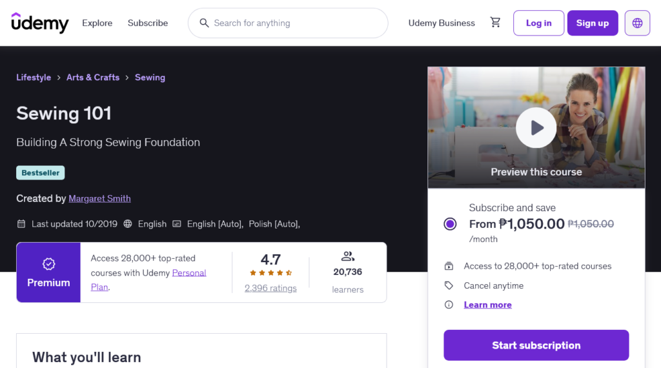
Task: Open the Arts & Crafts breadcrumb
Action: point(93,77)
